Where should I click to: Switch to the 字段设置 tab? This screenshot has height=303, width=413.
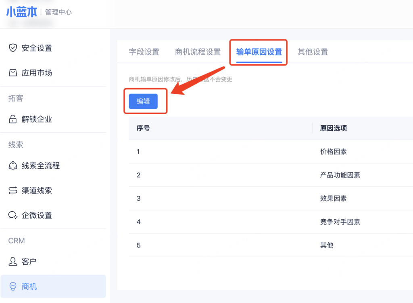144,52
